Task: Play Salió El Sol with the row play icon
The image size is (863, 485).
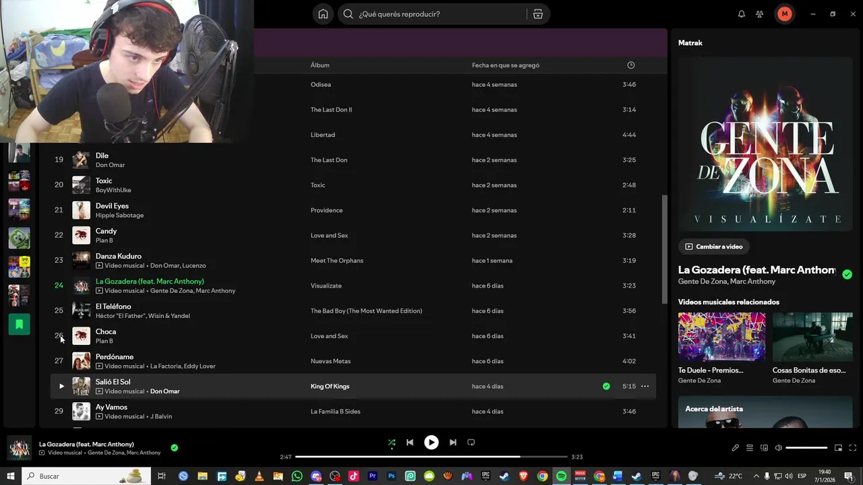Action: click(x=61, y=387)
